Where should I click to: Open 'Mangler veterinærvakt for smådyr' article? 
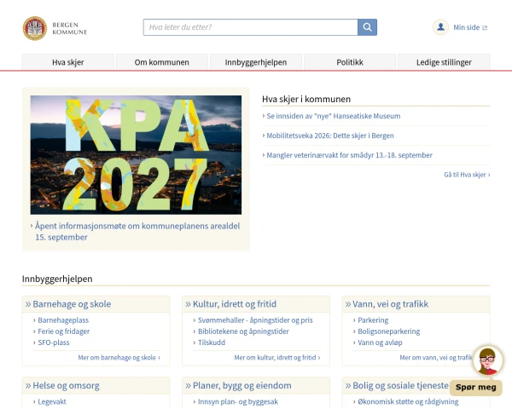[349, 155]
